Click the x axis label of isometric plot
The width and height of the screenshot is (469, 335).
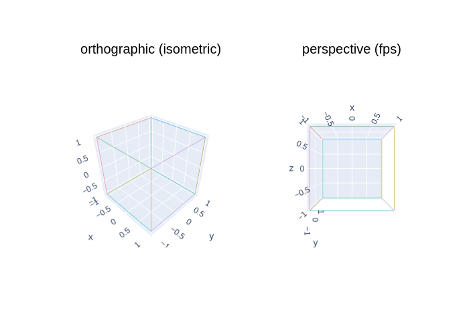tap(90, 237)
